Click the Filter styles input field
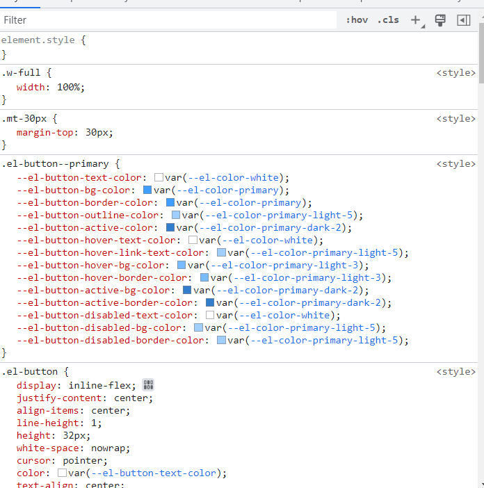 [168, 20]
